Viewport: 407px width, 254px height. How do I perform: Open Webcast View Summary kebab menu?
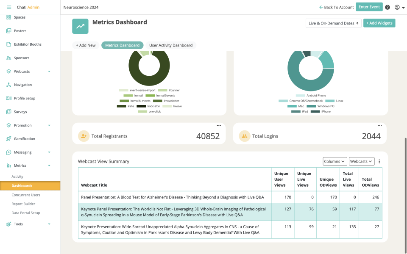point(379,161)
